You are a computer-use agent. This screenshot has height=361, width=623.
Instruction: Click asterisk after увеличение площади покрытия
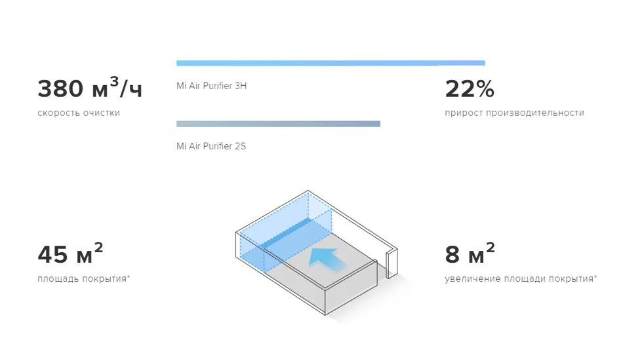tap(595, 276)
